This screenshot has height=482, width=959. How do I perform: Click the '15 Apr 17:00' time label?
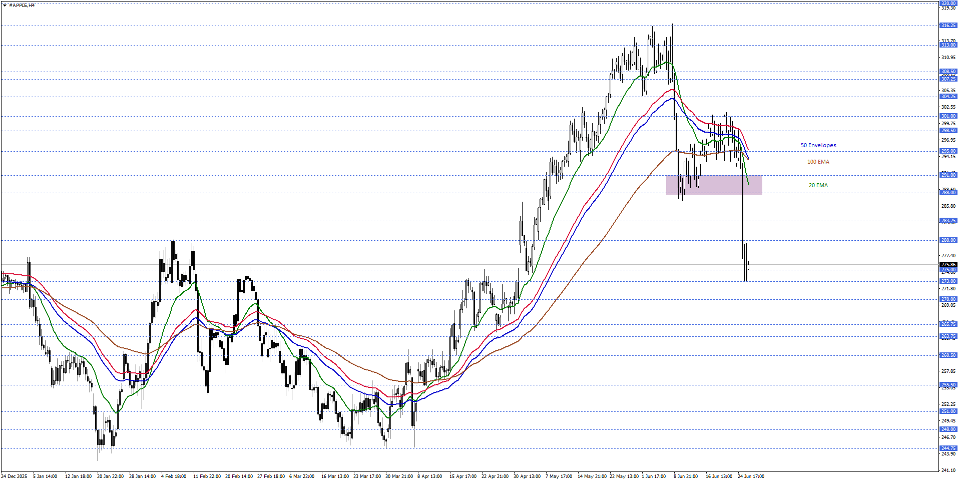[463, 476]
